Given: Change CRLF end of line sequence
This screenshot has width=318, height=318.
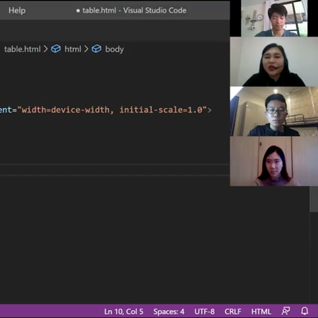Looking at the screenshot, I should [x=233, y=312].
